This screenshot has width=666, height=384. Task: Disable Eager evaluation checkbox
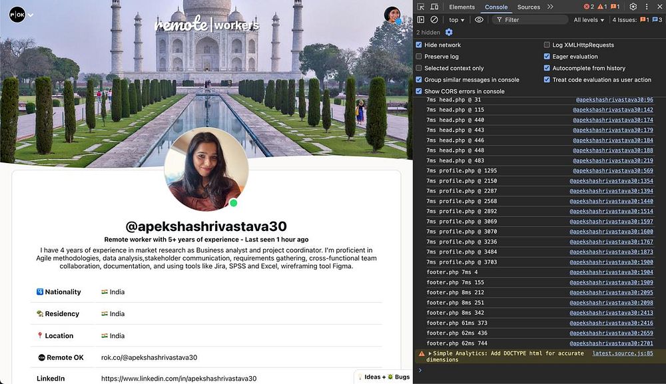pos(547,57)
